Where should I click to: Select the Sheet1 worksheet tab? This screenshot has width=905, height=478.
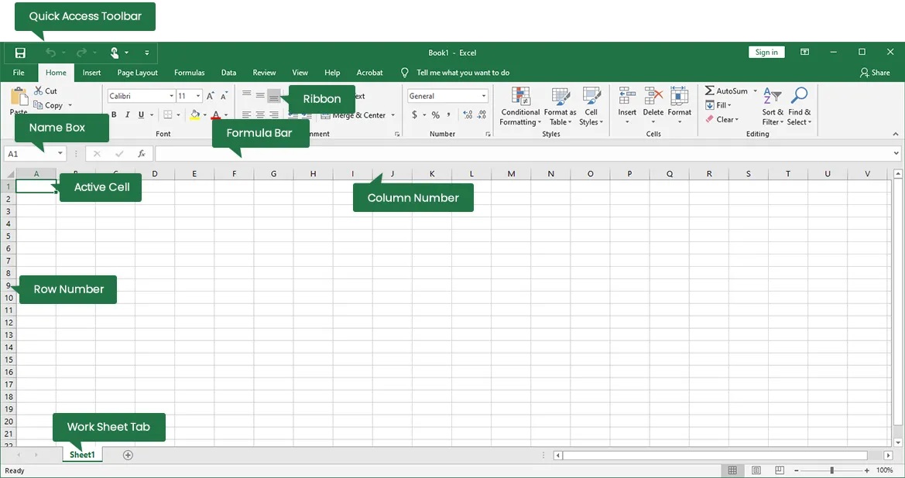(82, 455)
